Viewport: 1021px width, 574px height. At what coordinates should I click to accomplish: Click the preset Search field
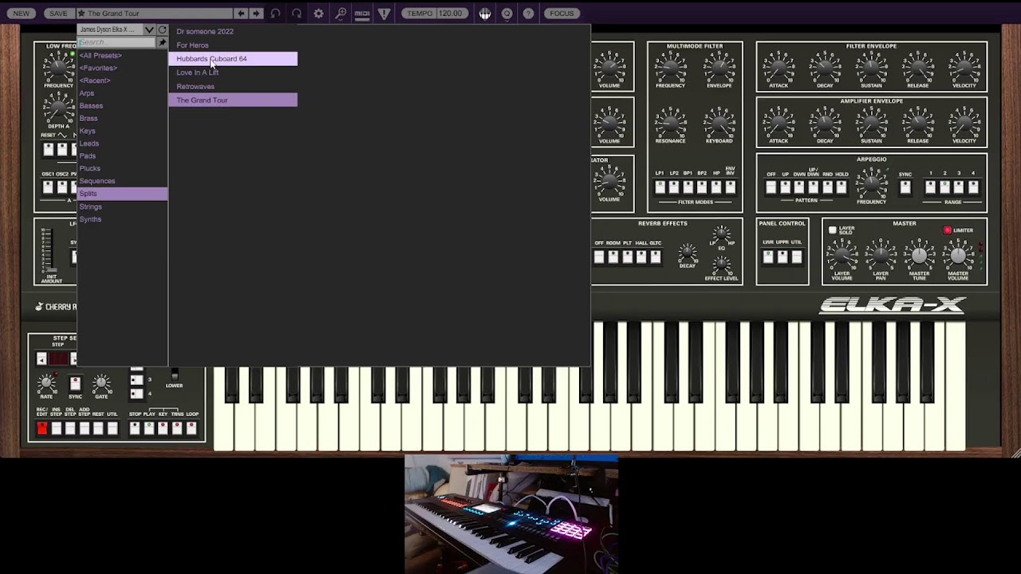pyautogui.click(x=116, y=42)
